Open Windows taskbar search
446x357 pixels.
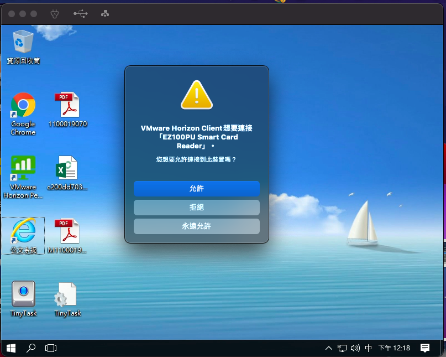[x=31, y=348]
